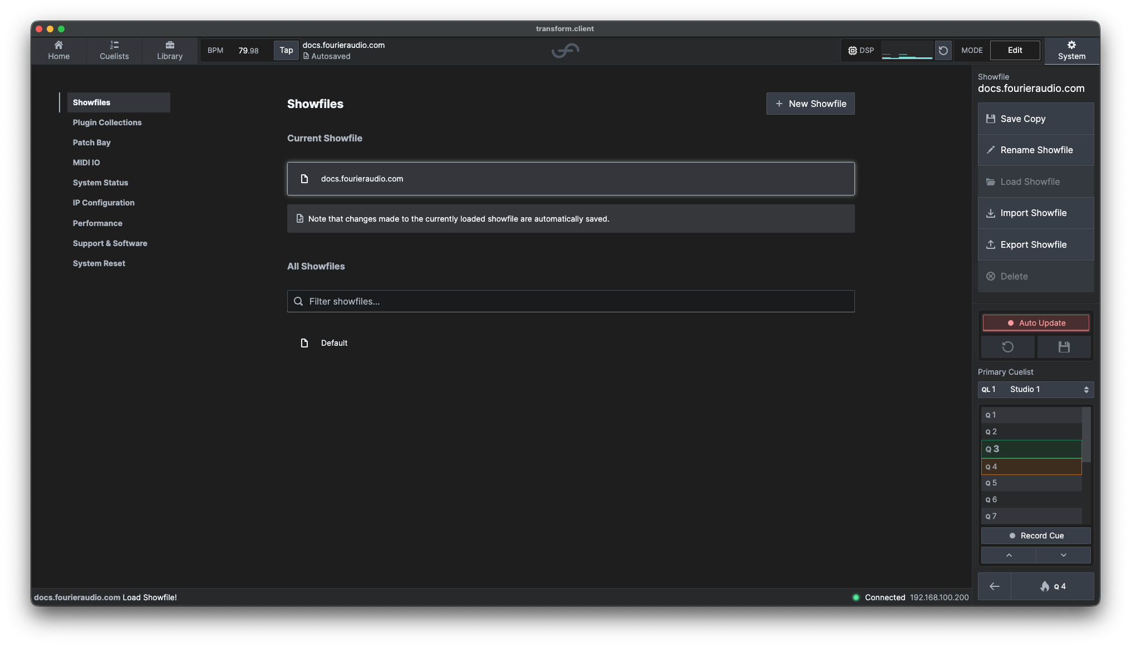Open the Home tab
The height and width of the screenshot is (647, 1131).
click(x=58, y=51)
